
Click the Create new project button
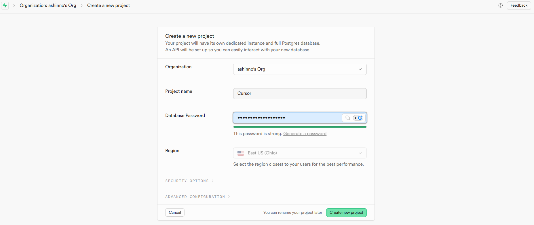346,213
